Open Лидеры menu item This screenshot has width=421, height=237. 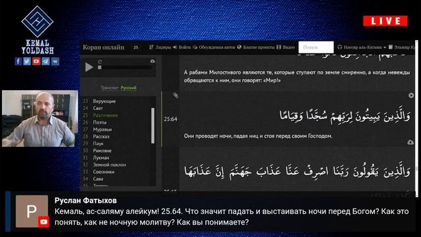(x=161, y=47)
